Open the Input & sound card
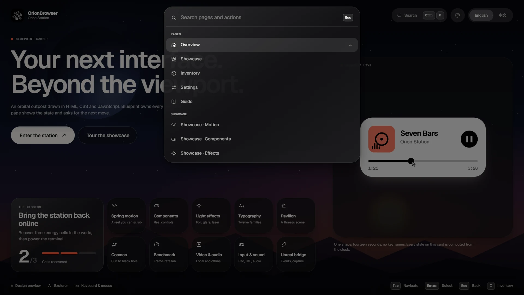The width and height of the screenshot is (524, 295). pos(254,254)
